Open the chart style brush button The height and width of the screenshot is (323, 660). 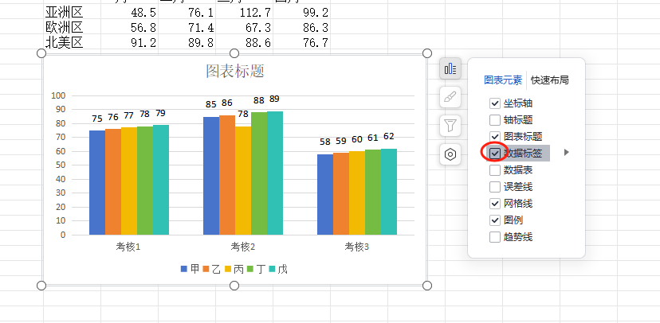pyautogui.click(x=450, y=97)
